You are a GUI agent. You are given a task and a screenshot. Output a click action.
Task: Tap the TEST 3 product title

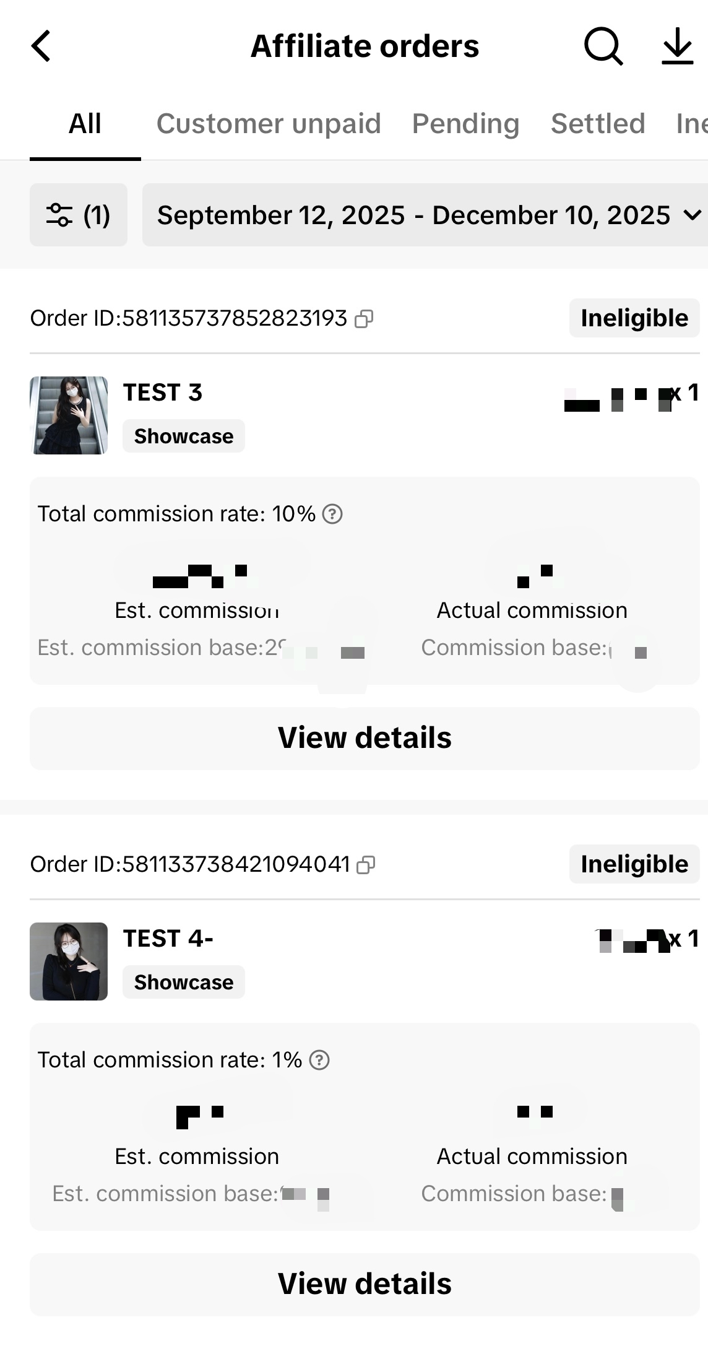tap(163, 393)
